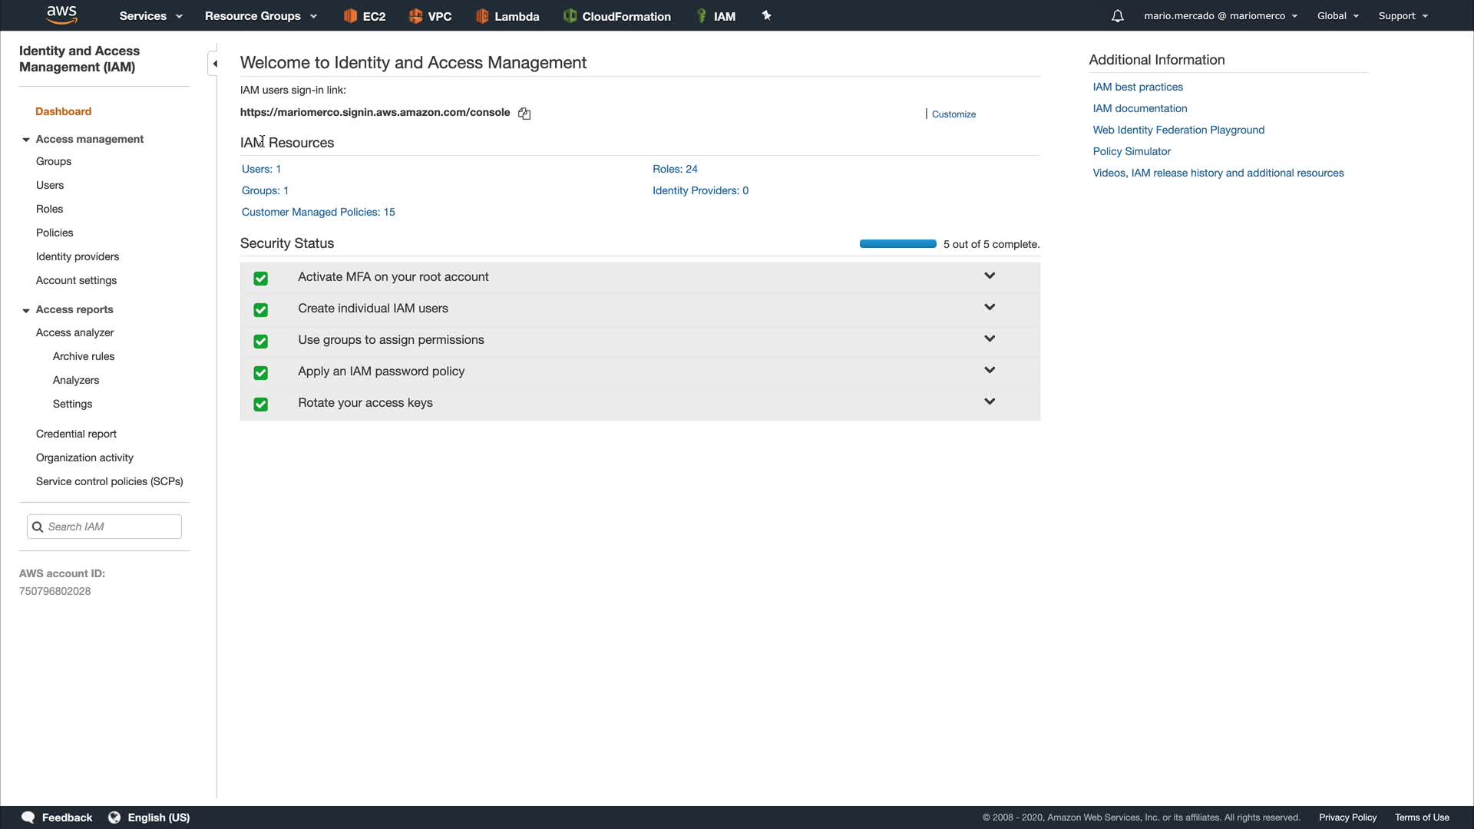
Task: Open the Lambda shortcut icon
Action: pyautogui.click(x=482, y=16)
